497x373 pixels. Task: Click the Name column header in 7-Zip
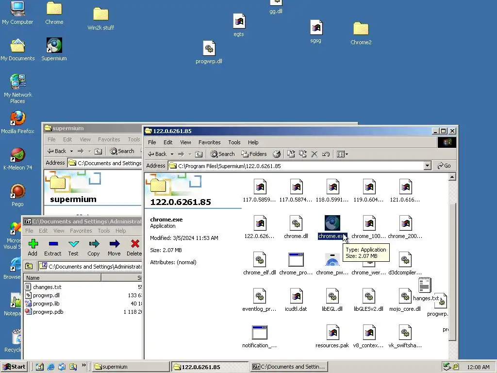62,278
